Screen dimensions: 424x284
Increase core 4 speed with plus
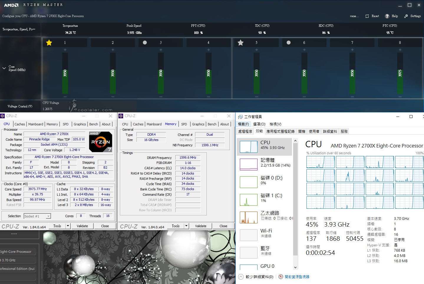[x=208, y=50]
